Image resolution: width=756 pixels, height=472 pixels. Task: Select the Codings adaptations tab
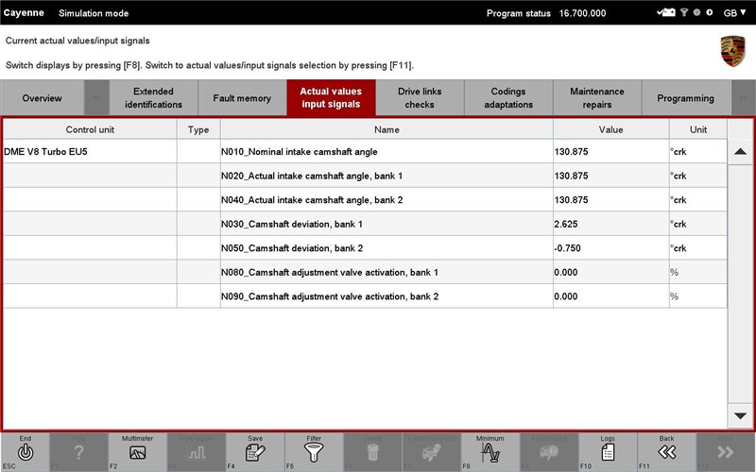[x=508, y=98]
